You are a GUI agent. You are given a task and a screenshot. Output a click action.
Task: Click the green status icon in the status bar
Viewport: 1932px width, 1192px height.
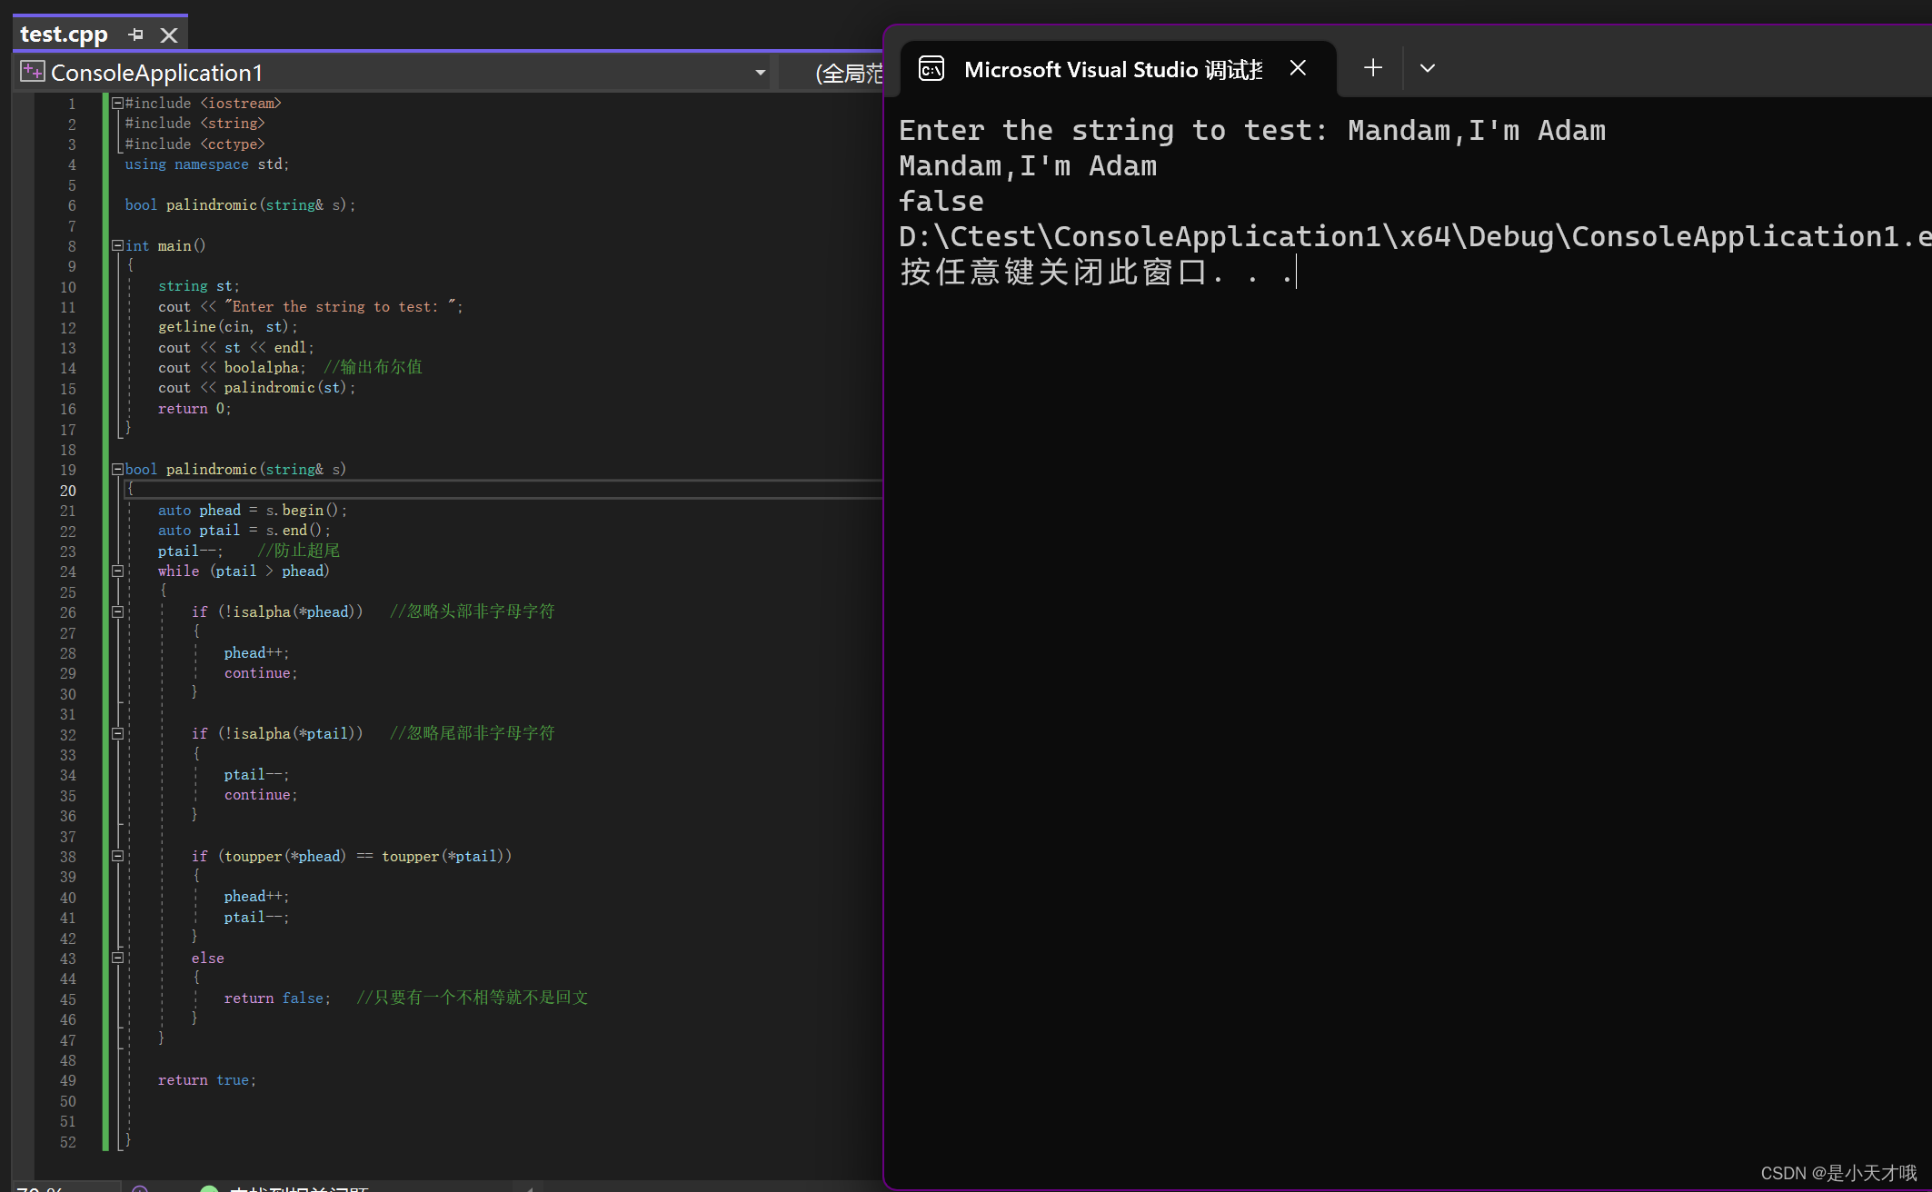click(210, 1186)
